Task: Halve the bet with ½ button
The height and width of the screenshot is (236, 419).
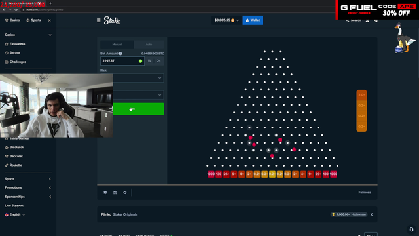Action: point(149,61)
